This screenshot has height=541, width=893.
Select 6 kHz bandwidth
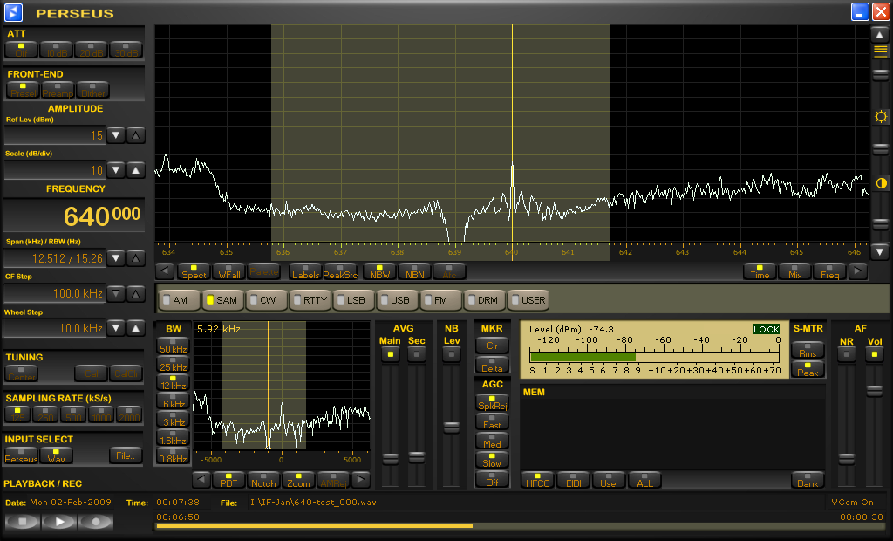tap(174, 401)
